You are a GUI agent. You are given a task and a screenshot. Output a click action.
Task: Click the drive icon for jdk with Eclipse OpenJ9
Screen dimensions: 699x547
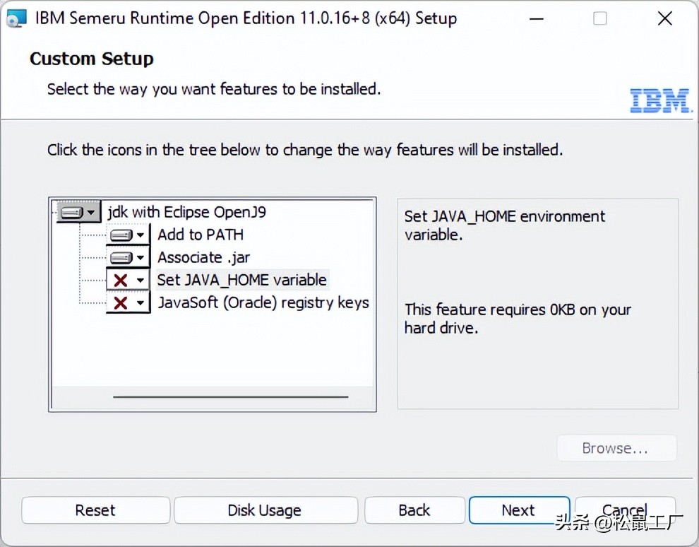(x=71, y=211)
